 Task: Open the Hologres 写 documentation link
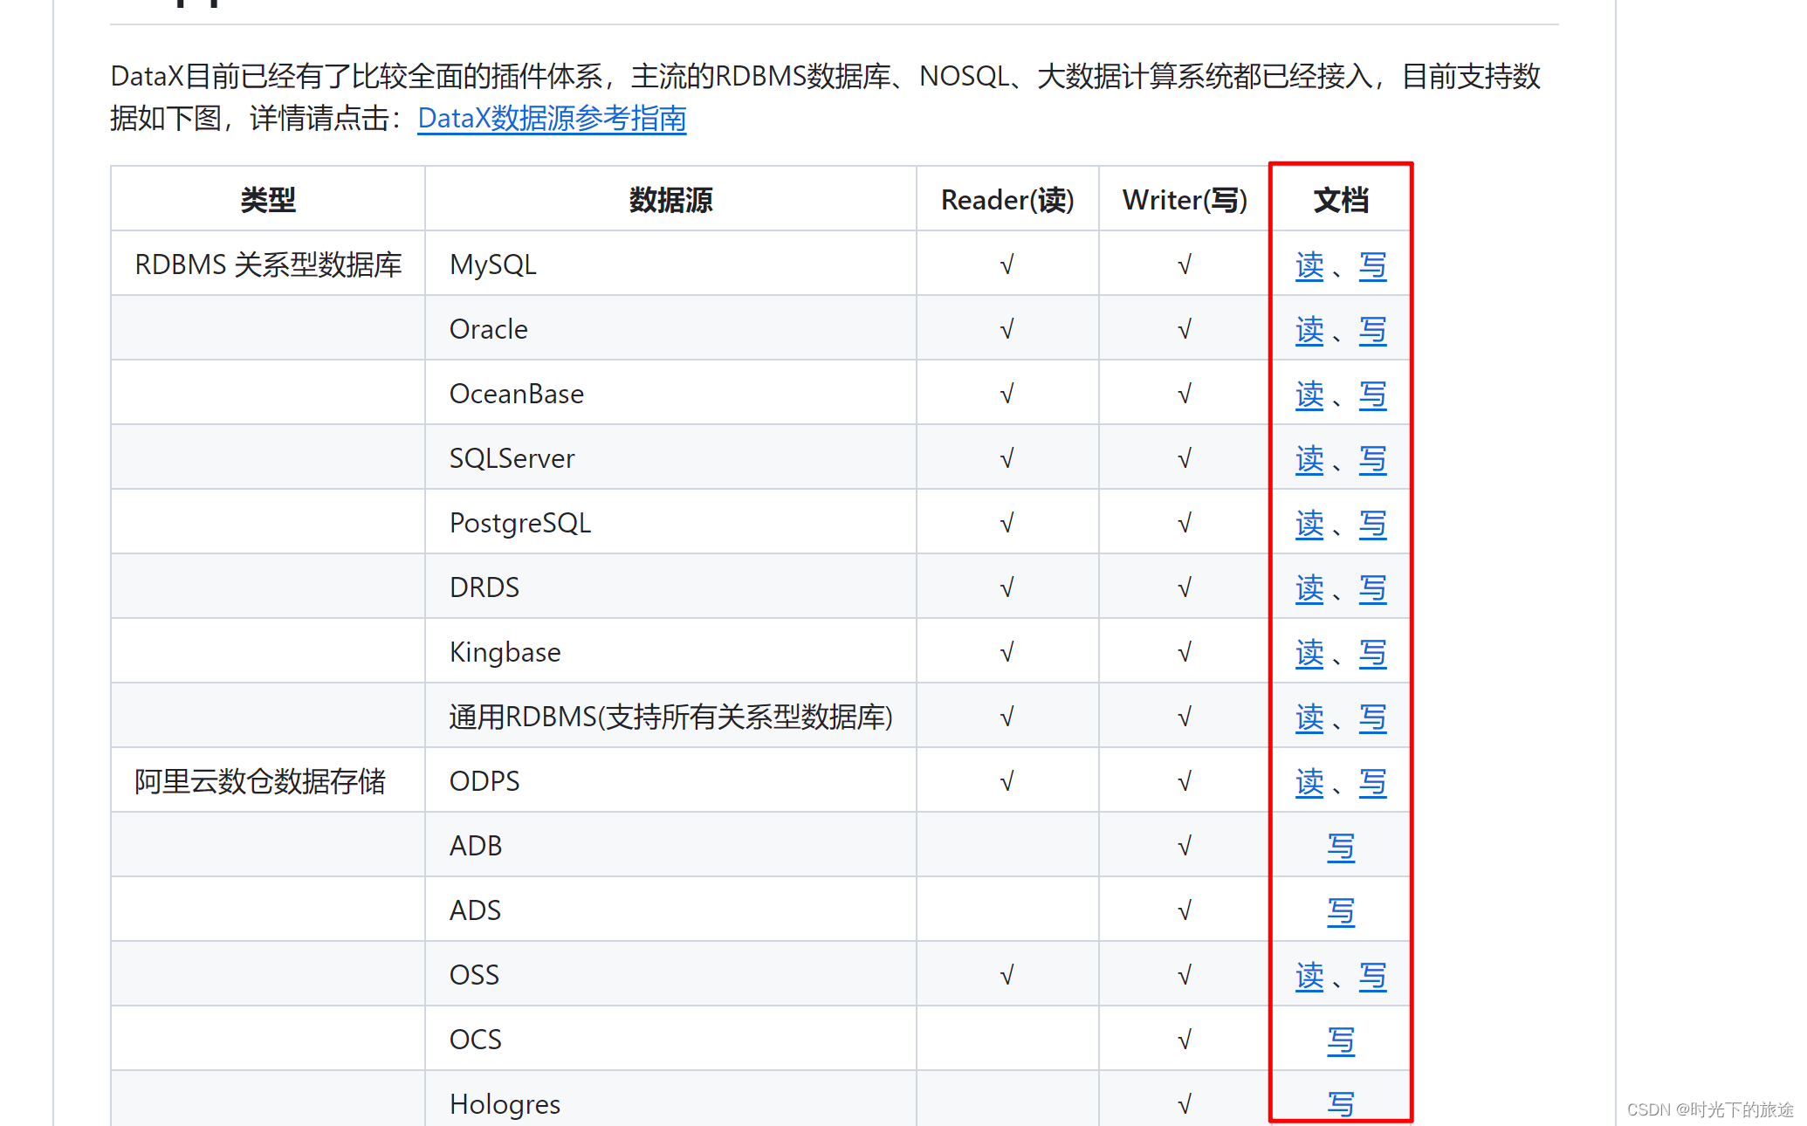point(1341,1104)
